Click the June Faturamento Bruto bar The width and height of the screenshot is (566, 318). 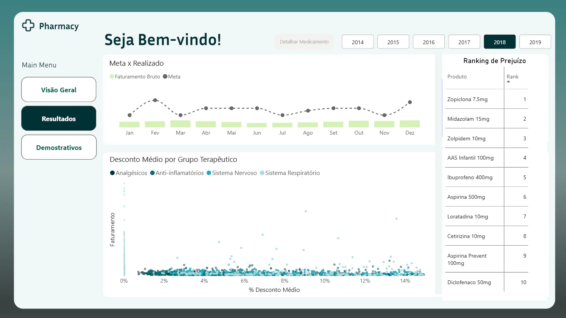point(257,125)
